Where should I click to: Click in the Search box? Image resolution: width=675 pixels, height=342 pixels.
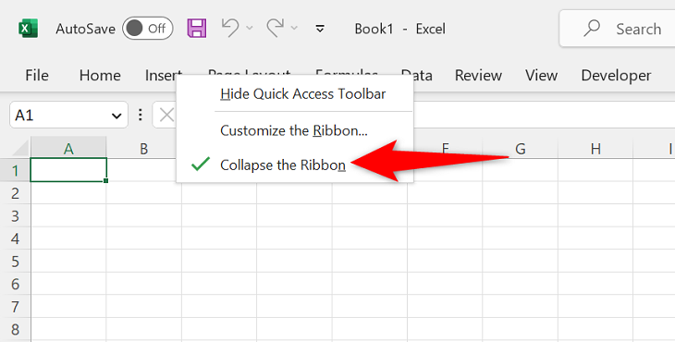(618, 29)
